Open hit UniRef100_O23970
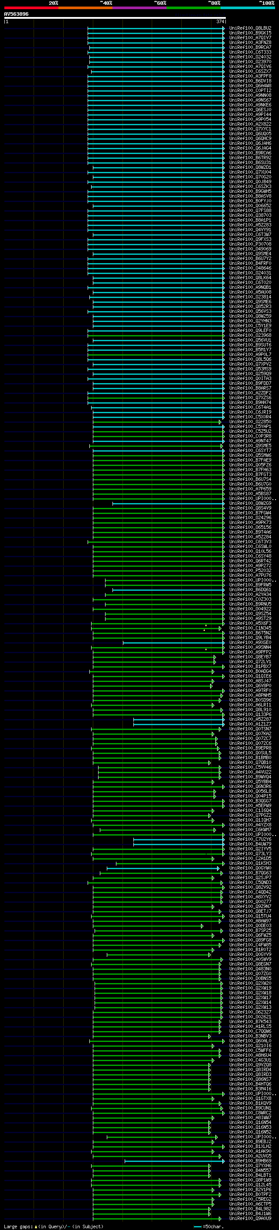Screen dimensions: 279x1230 coord(250,62)
